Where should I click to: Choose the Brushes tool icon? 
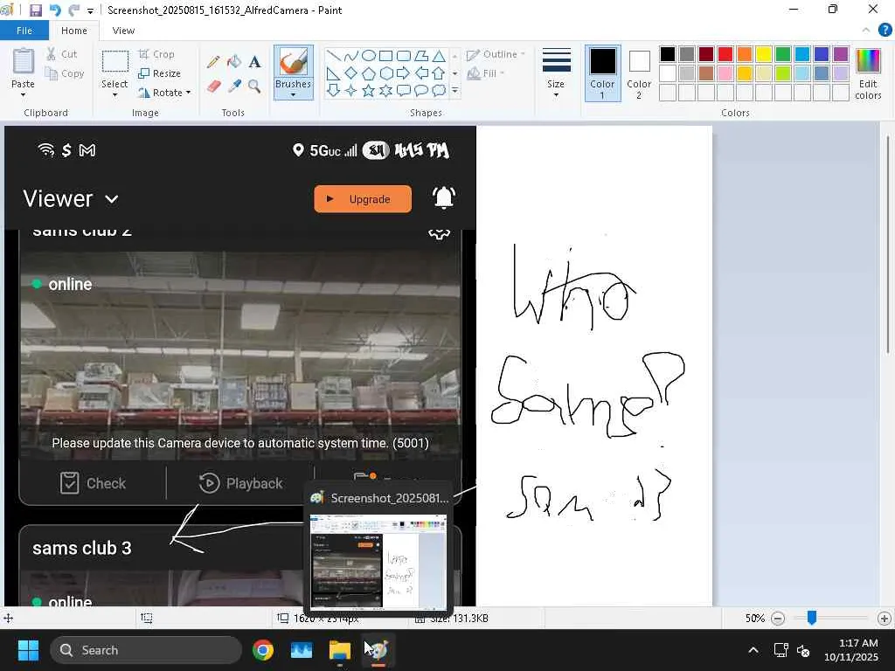294,62
